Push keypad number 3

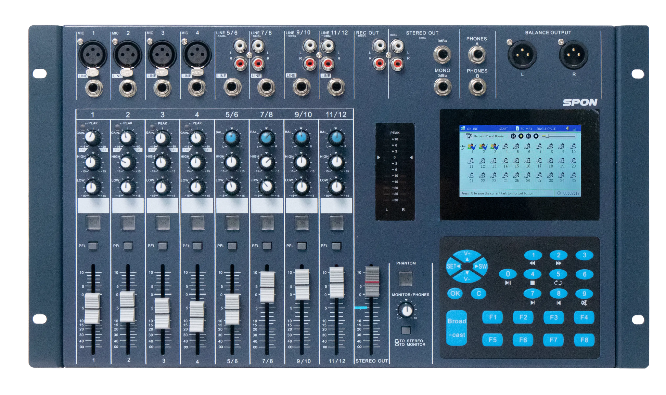point(584,255)
